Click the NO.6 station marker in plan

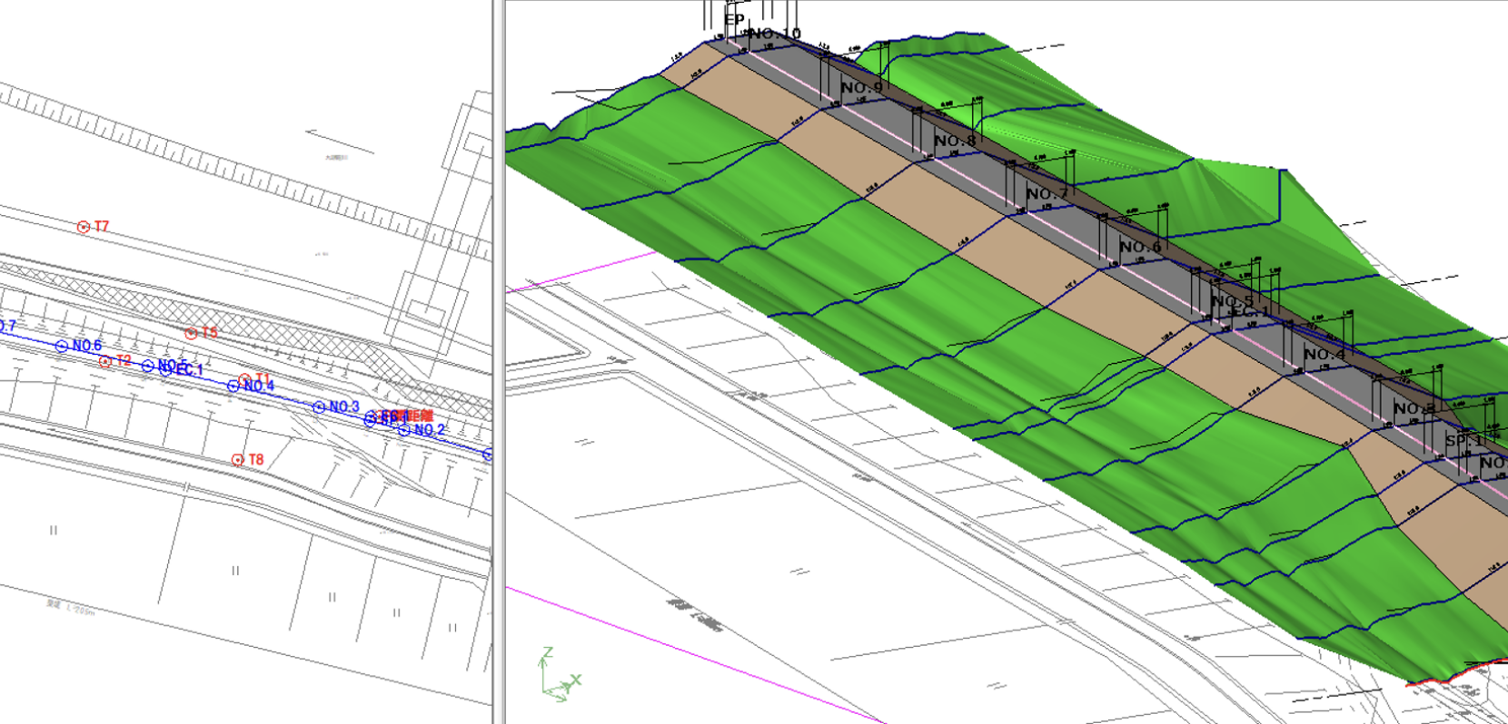62,346
